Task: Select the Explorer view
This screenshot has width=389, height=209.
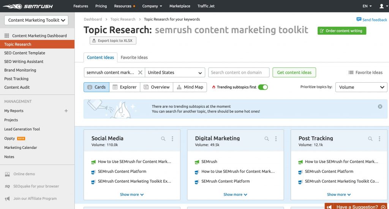Action: click(x=125, y=87)
